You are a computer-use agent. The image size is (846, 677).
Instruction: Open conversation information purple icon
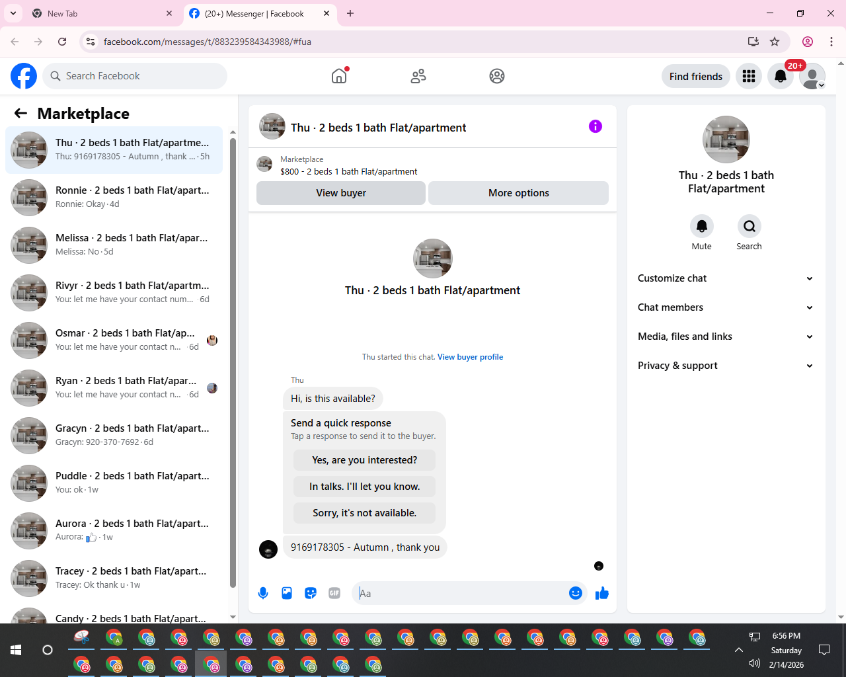(x=596, y=126)
